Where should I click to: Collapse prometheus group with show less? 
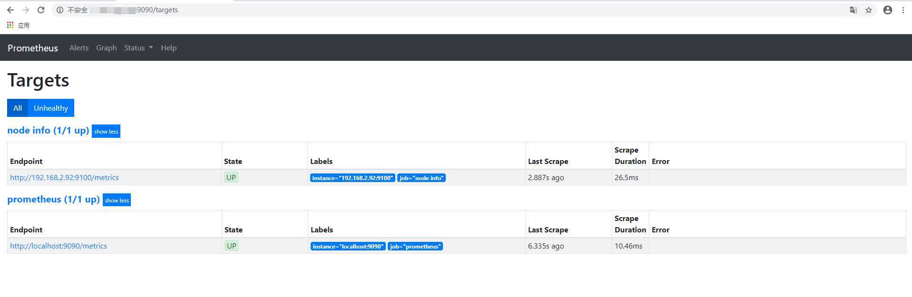tap(117, 200)
